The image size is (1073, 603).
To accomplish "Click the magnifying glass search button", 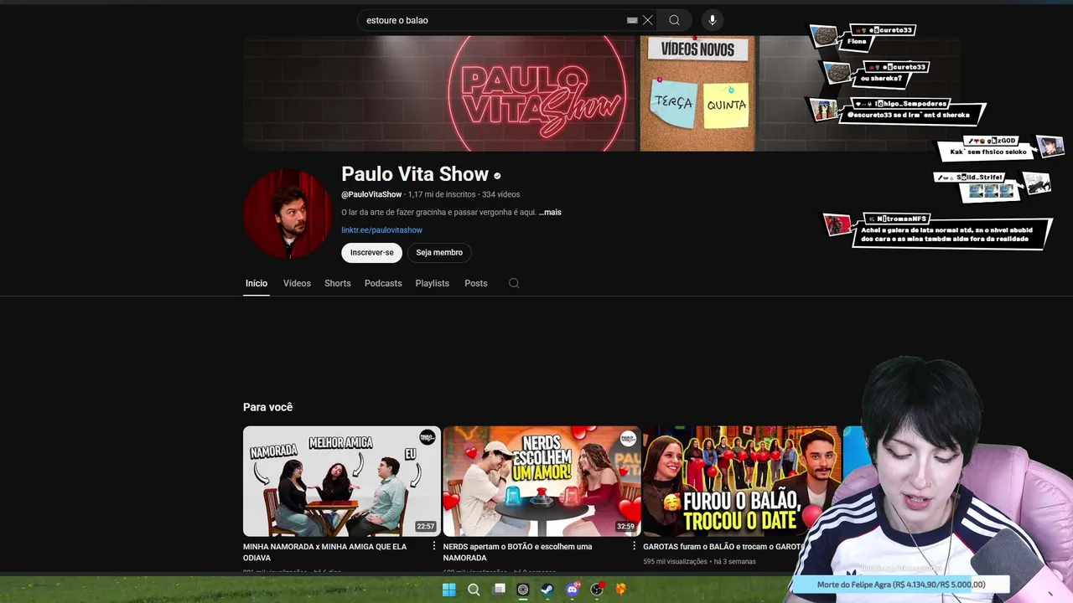I will click(674, 20).
